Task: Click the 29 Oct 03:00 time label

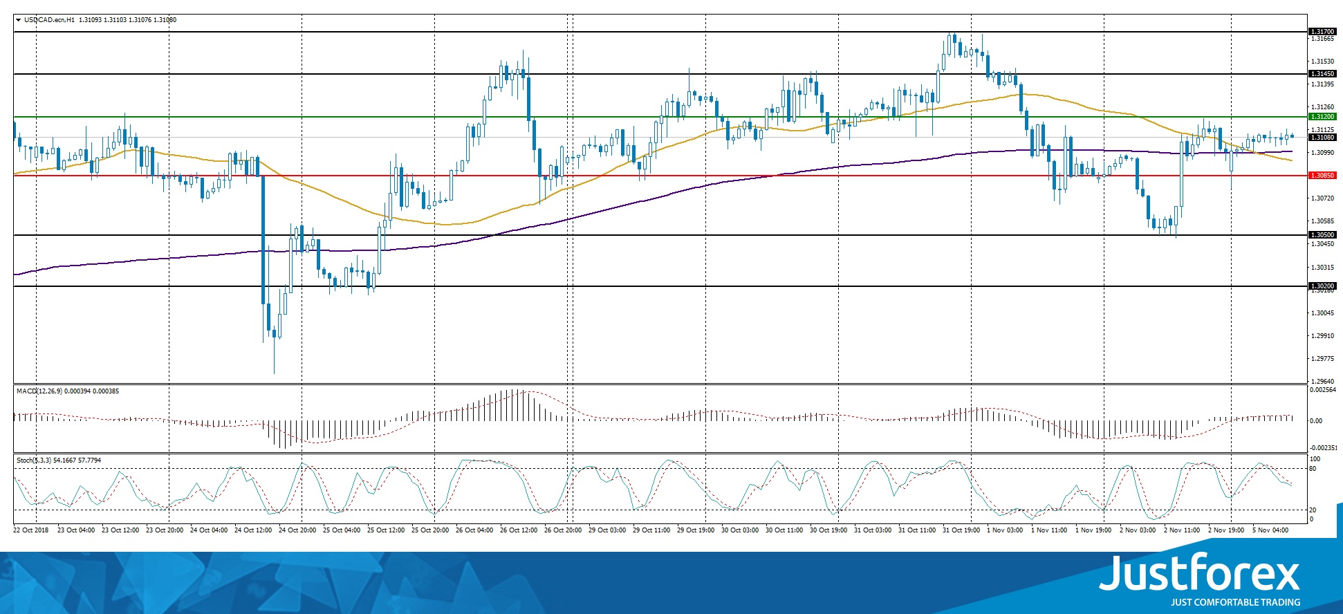Action: 607,530
